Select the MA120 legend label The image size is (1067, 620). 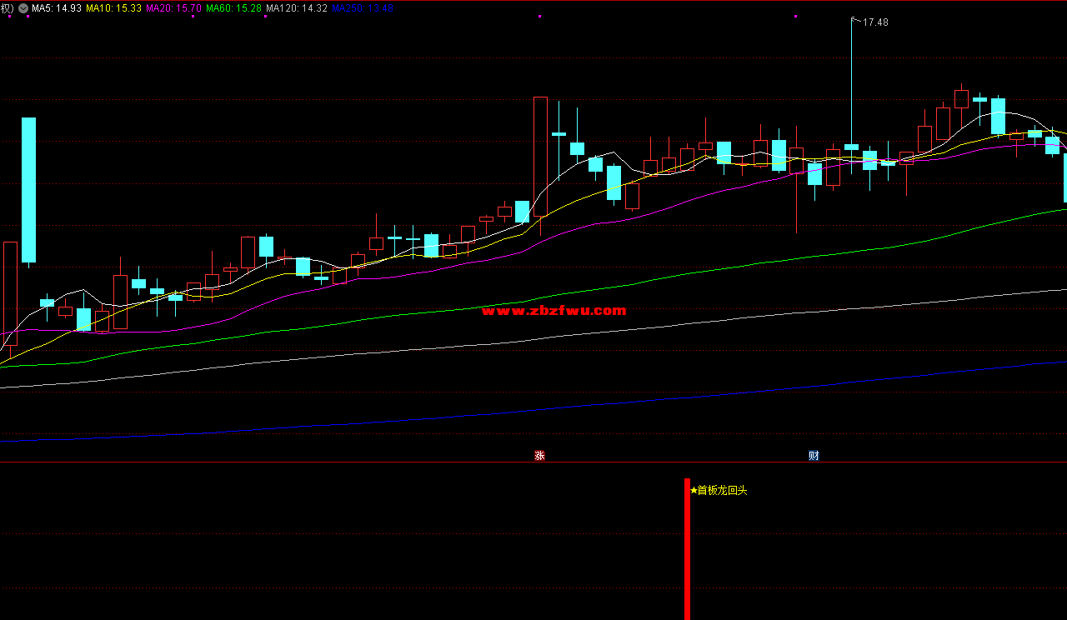coord(297,7)
